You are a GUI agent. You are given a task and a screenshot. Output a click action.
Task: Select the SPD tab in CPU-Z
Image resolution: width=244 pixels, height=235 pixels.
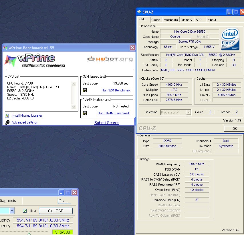point(199,20)
